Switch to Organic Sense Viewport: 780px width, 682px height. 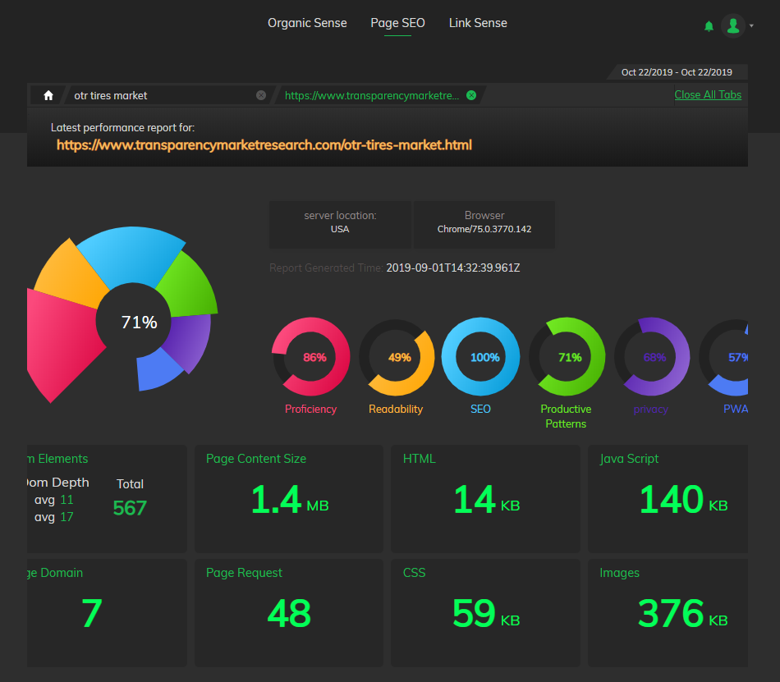(307, 23)
